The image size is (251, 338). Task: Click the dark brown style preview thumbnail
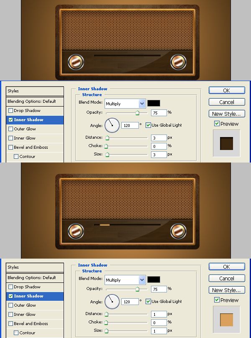point(226,143)
